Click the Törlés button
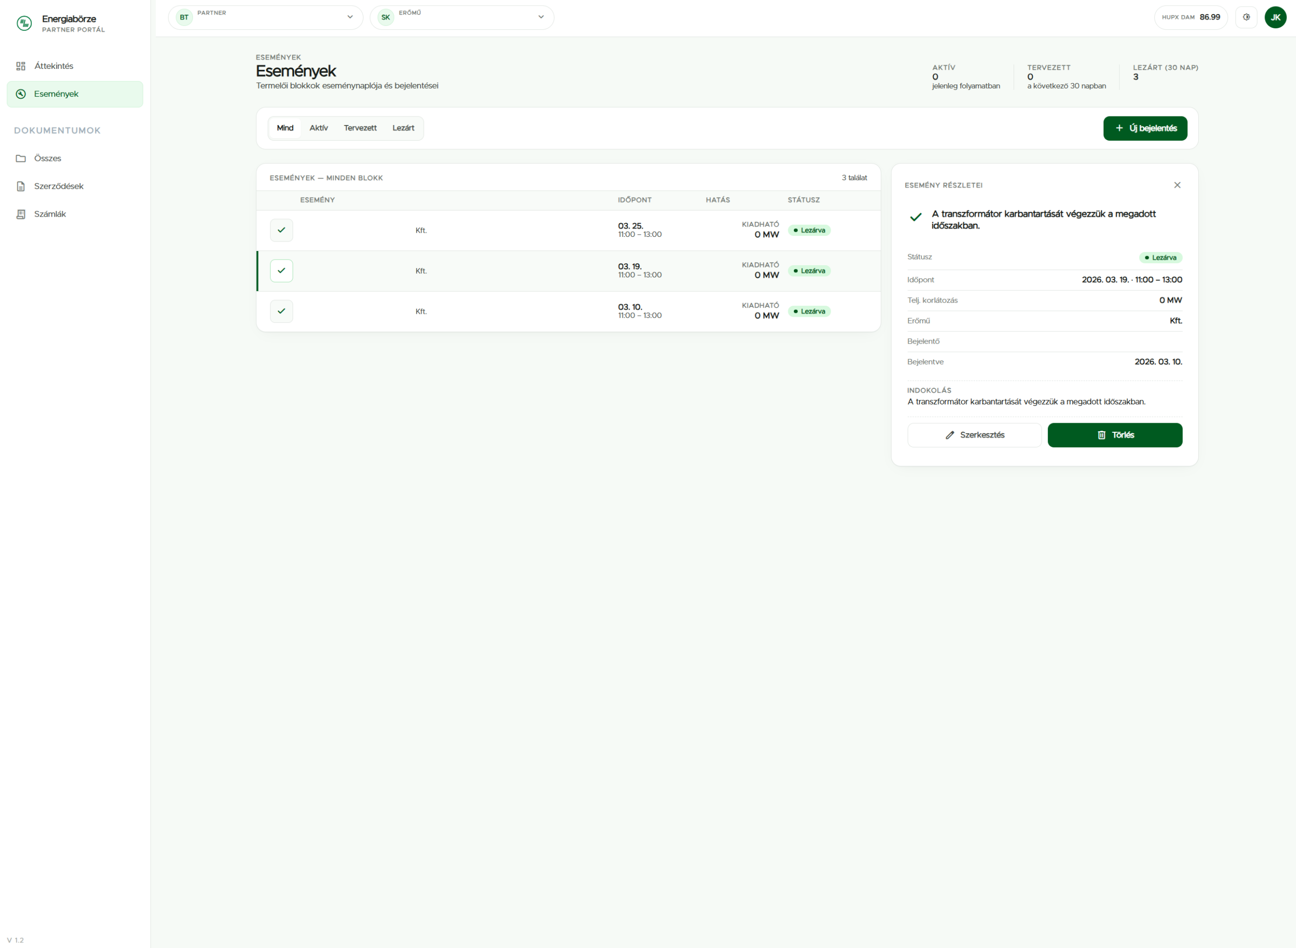The height and width of the screenshot is (948, 1296). tap(1114, 435)
